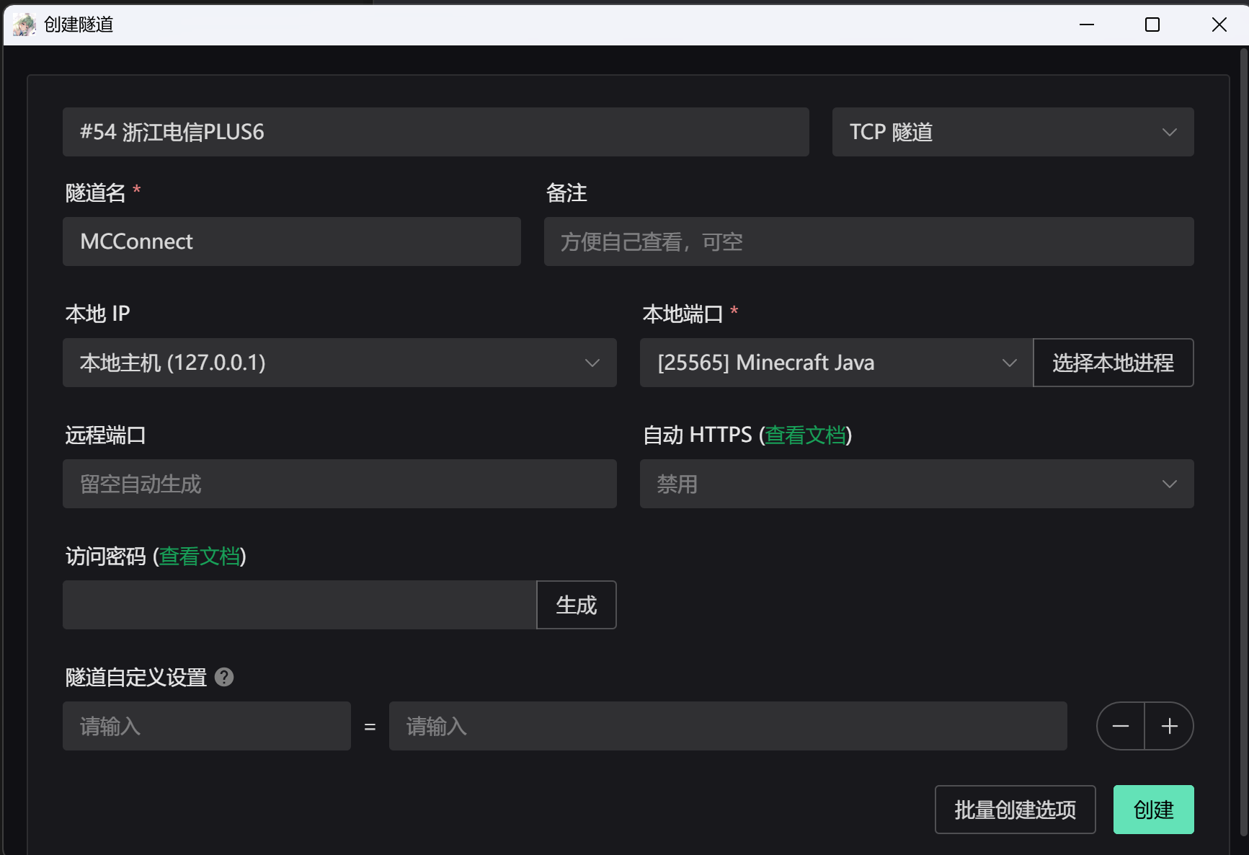Open the TCP 隧道 type dropdown
This screenshot has height=855, width=1249.
click(x=1013, y=132)
